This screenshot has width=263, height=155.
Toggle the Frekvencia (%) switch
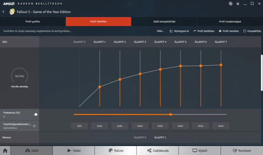tap(36, 115)
